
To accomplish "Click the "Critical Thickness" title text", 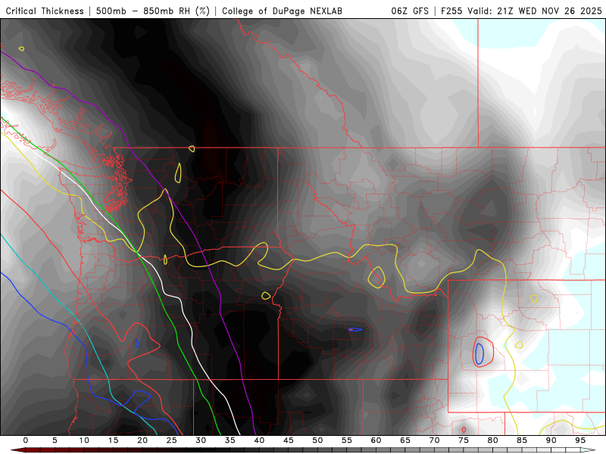I will tap(45, 11).
